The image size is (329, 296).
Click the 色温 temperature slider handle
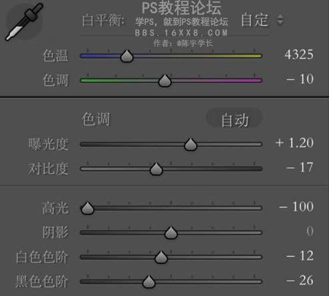click(x=127, y=56)
